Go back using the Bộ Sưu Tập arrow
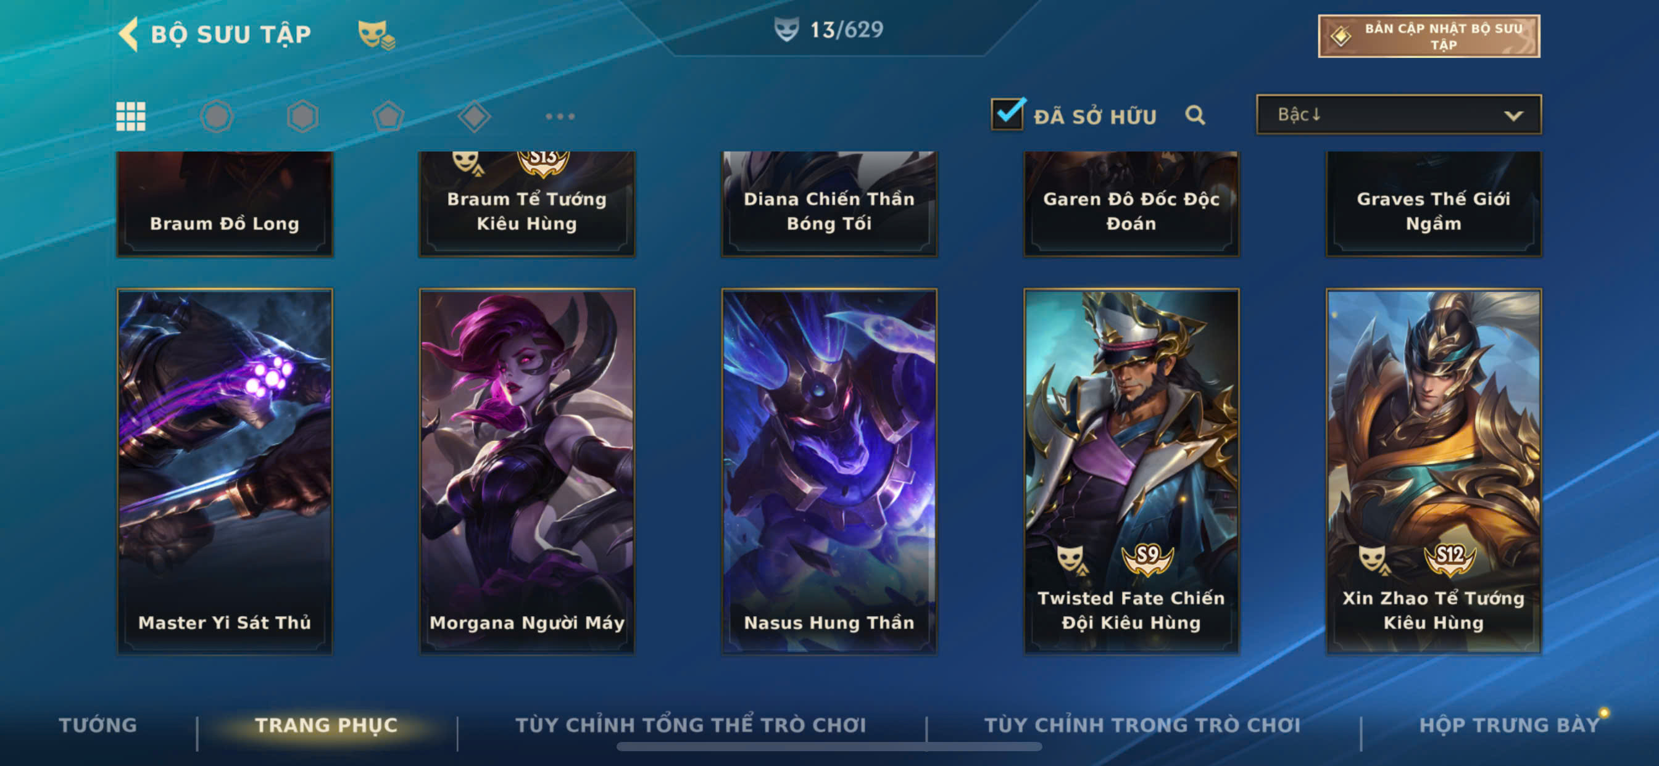1659x766 pixels. (128, 33)
